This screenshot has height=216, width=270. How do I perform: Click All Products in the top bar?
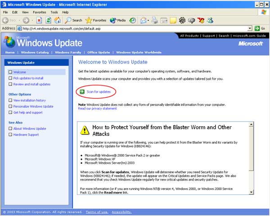[189, 36]
